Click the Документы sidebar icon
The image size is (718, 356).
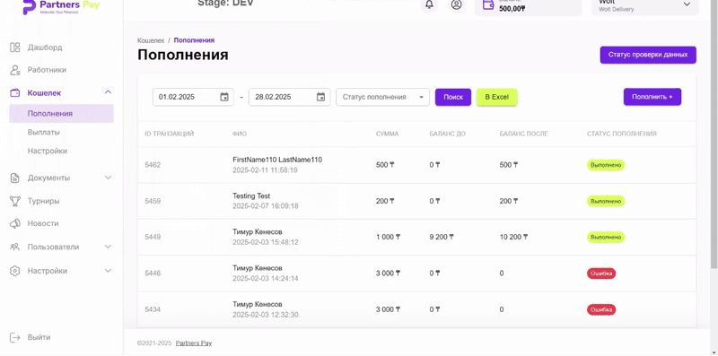[x=15, y=178]
